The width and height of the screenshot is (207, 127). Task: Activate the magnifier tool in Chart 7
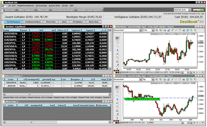(x=117, y=103)
